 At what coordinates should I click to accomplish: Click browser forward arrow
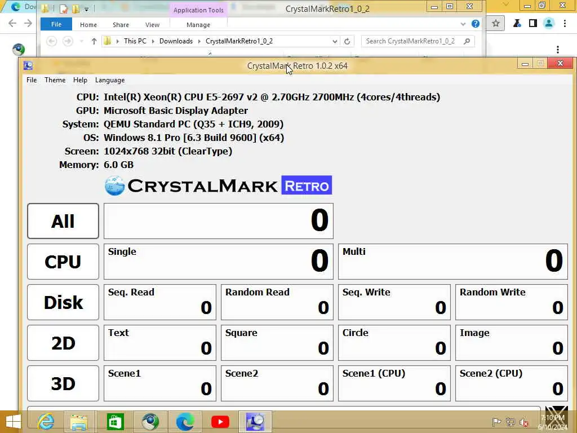(28, 24)
